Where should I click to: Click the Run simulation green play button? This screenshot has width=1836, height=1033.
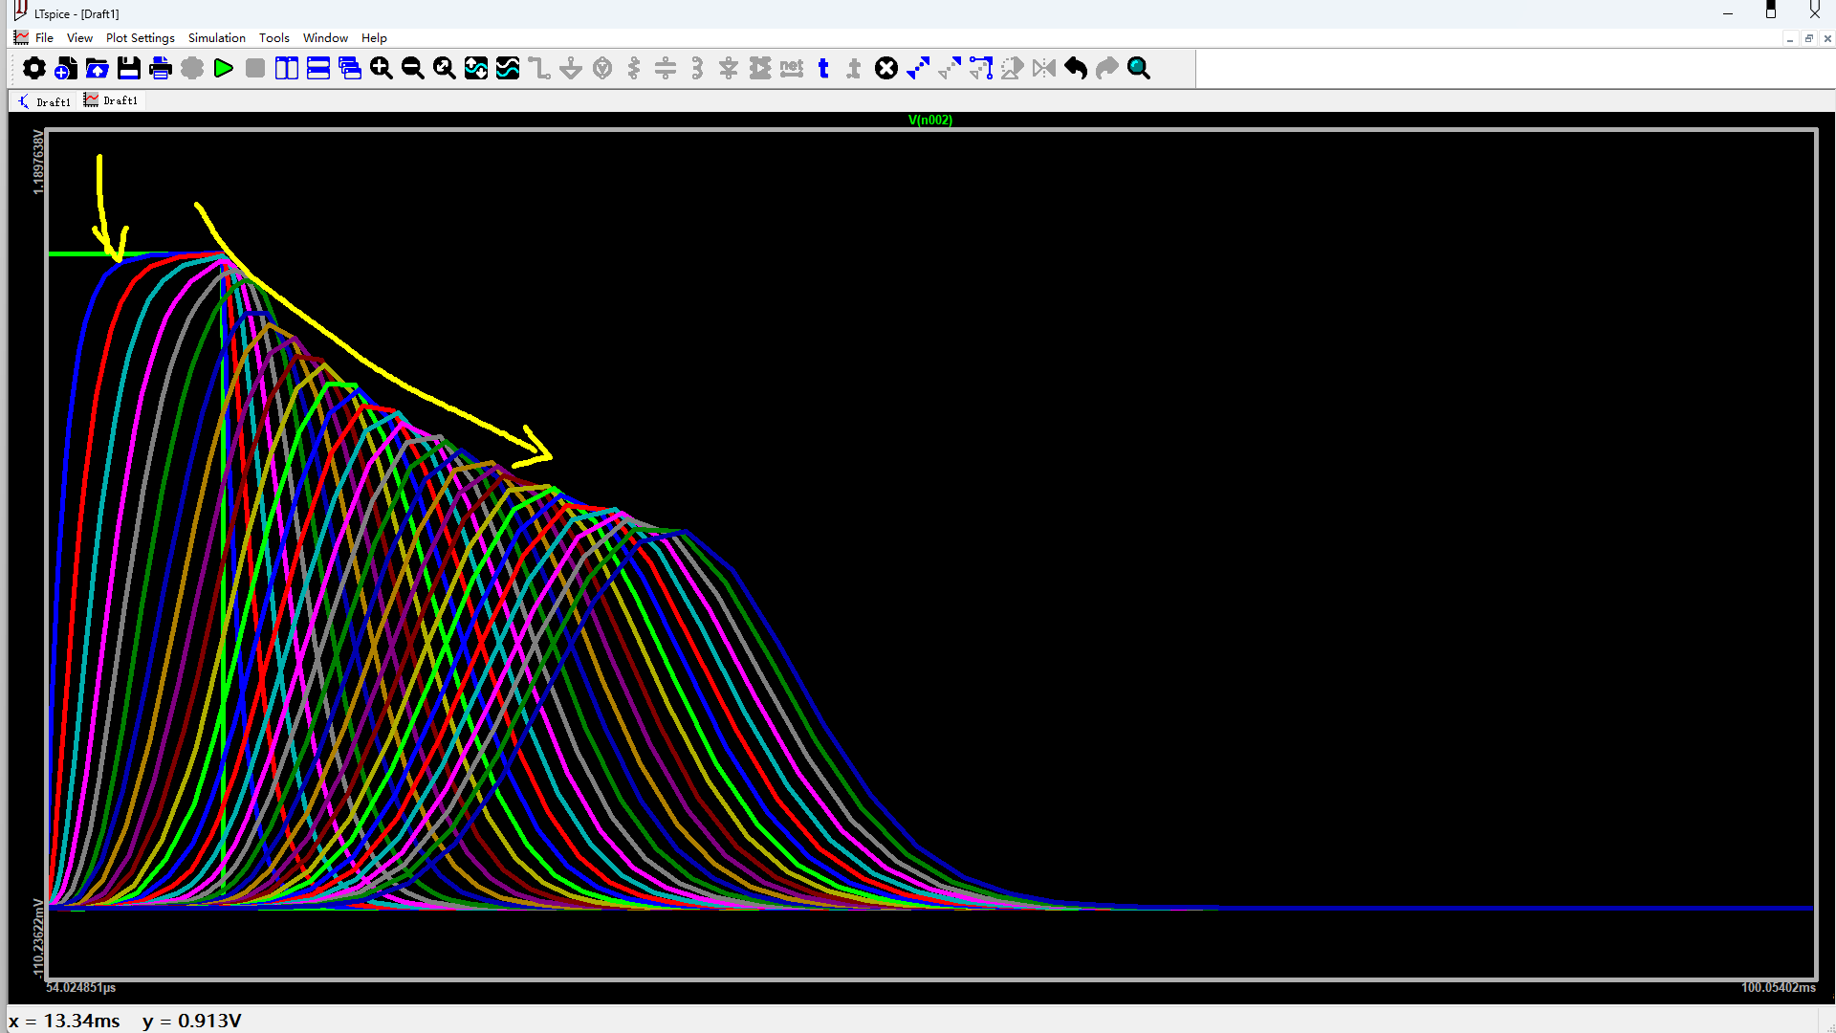(x=224, y=68)
